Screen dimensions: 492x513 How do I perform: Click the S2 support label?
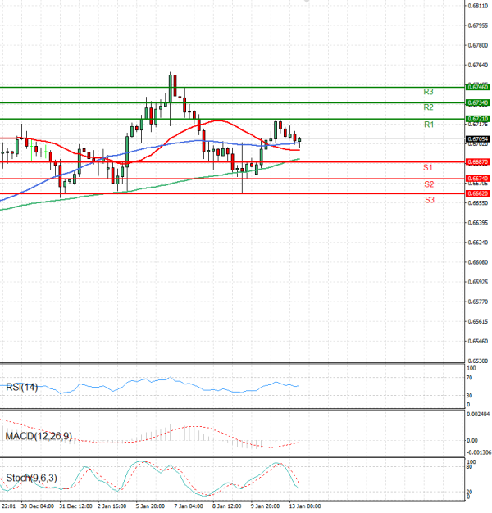pos(428,184)
